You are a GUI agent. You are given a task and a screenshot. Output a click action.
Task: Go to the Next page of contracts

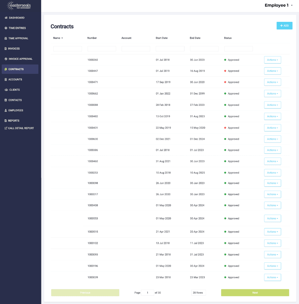tap(255, 293)
